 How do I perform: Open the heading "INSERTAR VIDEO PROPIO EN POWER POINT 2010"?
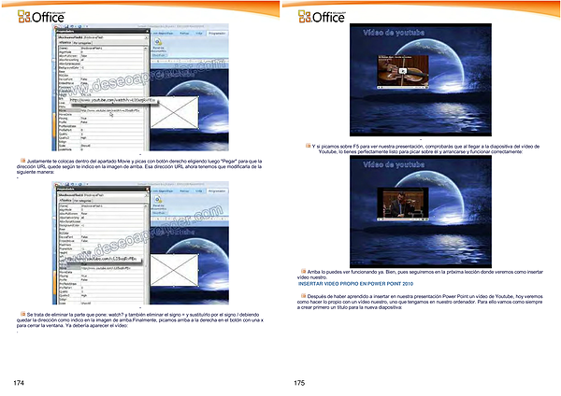(355, 283)
